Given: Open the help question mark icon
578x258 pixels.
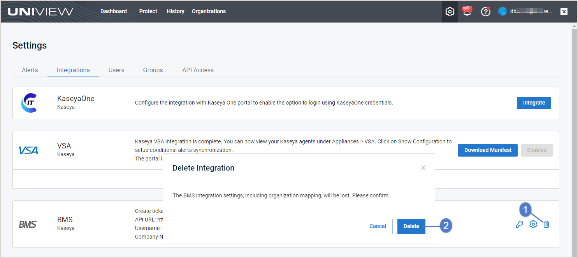Looking at the screenshot, I should coord(485,12).
